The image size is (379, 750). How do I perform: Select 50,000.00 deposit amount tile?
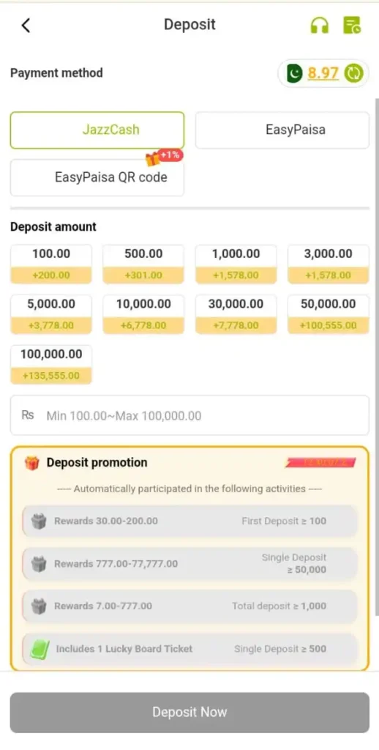(x=329, y=314)
